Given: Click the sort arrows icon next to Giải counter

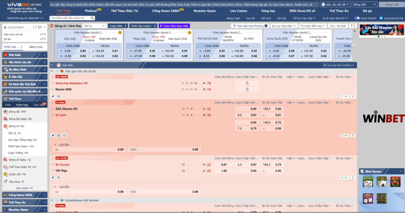Looking at the screenshot, I should [352, 26].
